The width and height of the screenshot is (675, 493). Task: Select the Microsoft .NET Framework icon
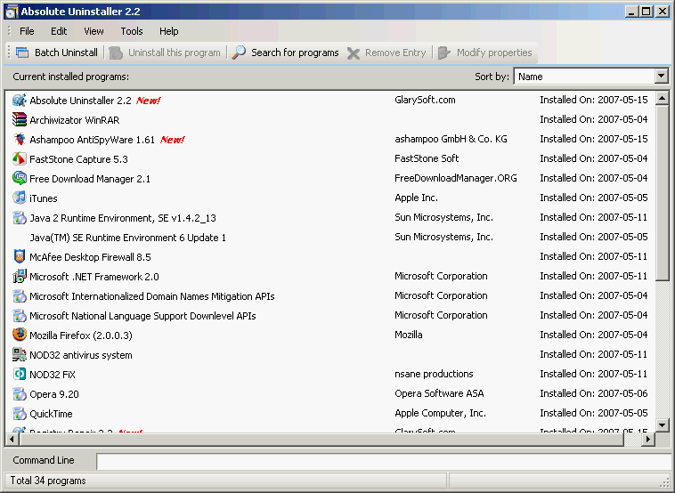coord(20,276)
